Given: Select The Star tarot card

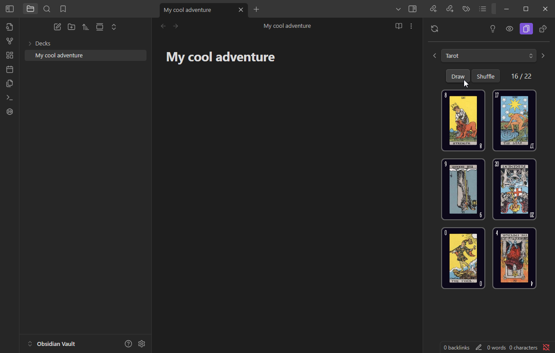Looking at the screenshot, I should pyautogui.click(x=514, y=120).
